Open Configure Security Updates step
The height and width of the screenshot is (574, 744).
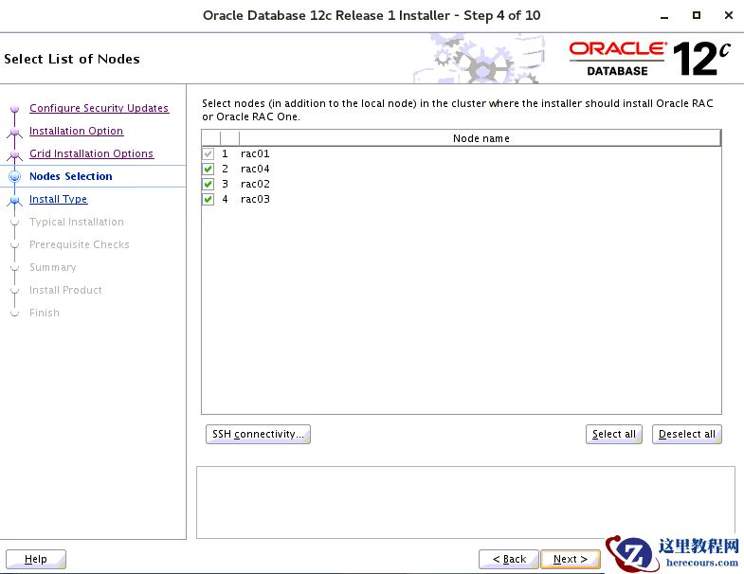click(x=99, y=108)
